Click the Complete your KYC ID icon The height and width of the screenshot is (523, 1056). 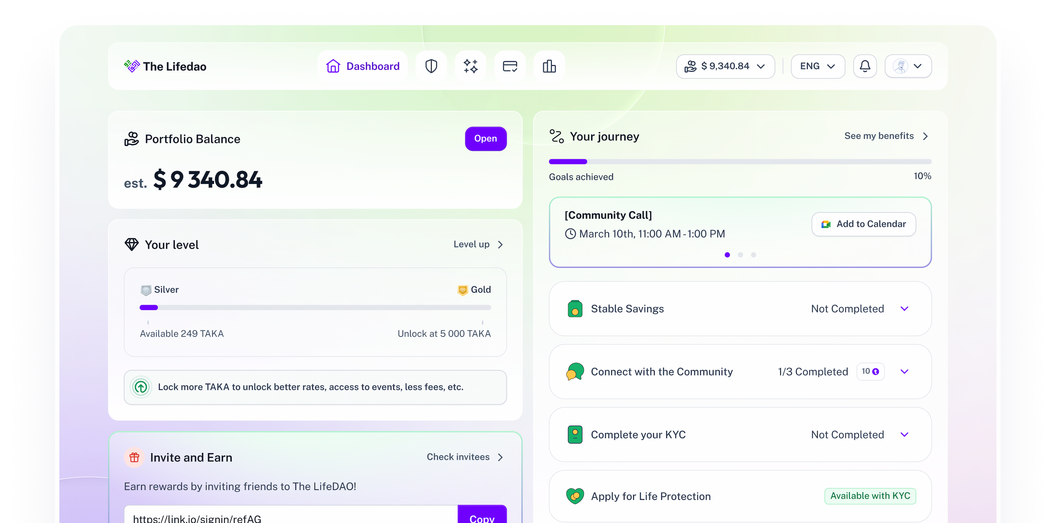[575, 434]
